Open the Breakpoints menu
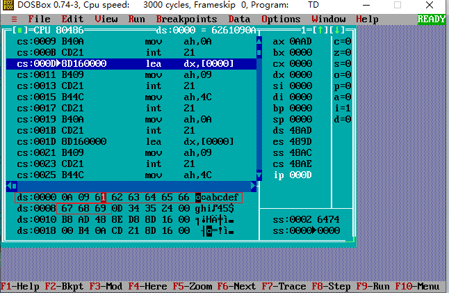Viewport: 449px width, 293px height. coord(186,19)
